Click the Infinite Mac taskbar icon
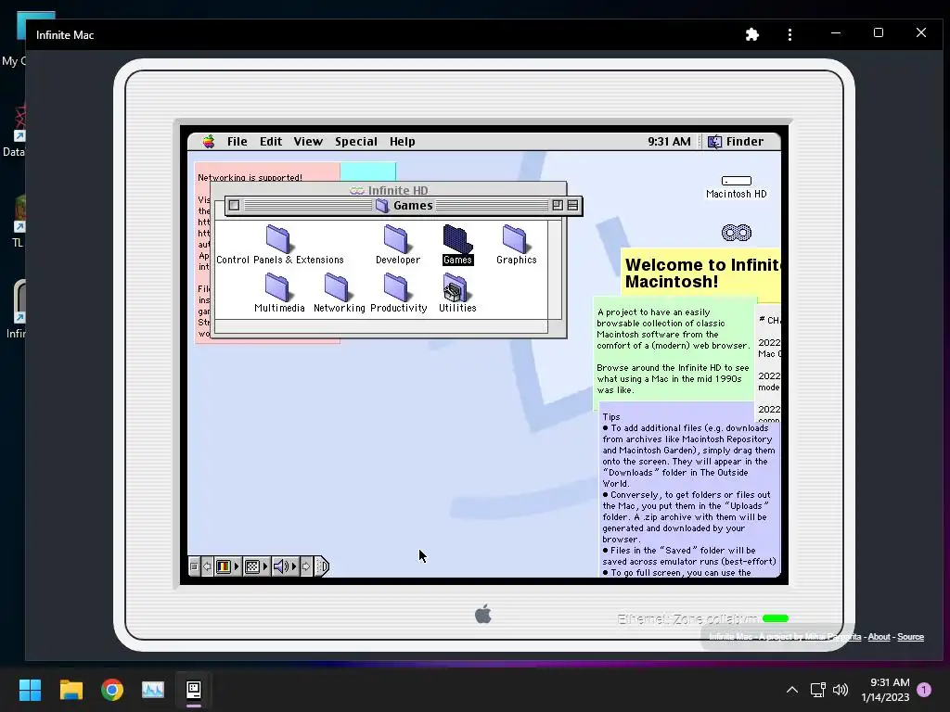This screenshot has height=712, width=950. [x=194, y=690]
